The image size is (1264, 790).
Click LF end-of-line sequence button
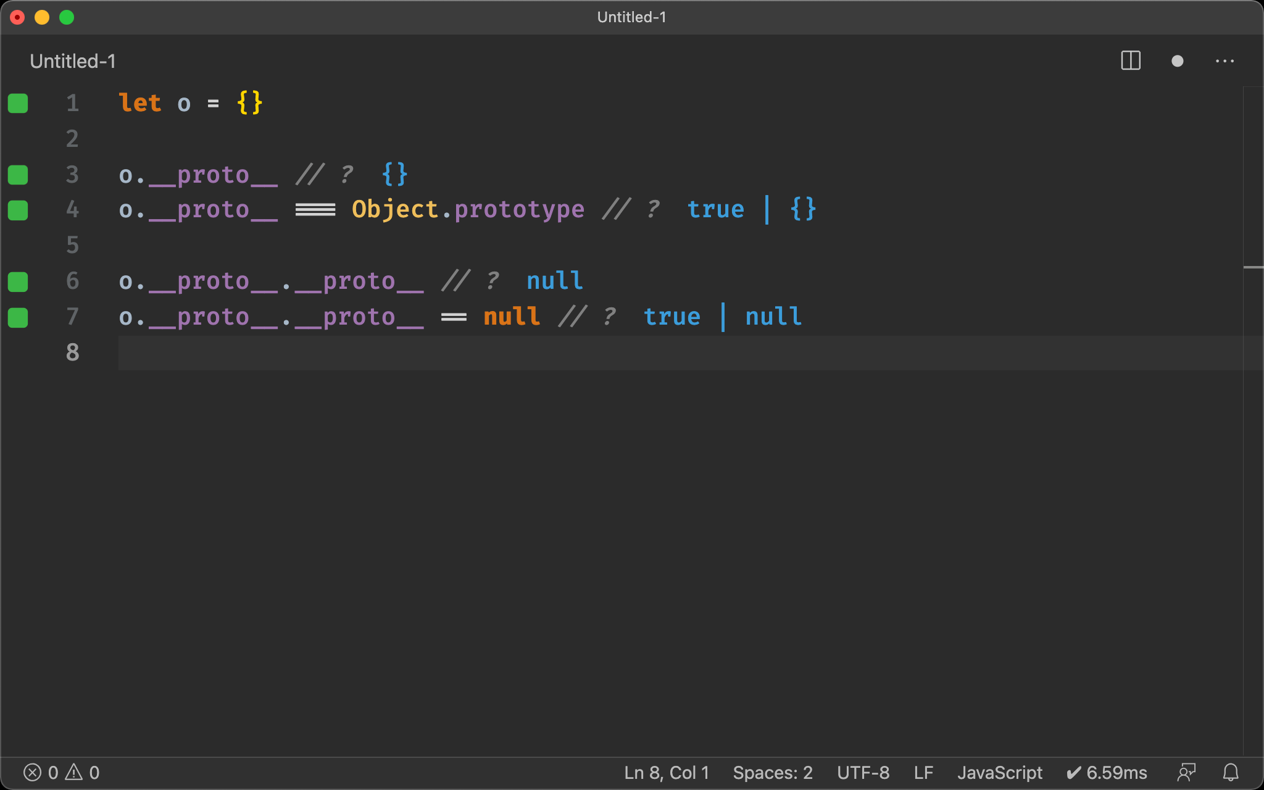(923, 772)
